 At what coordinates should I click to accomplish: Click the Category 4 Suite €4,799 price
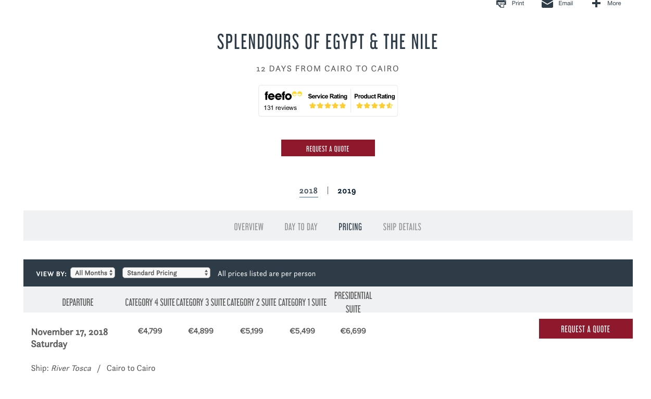click(150, 331)
